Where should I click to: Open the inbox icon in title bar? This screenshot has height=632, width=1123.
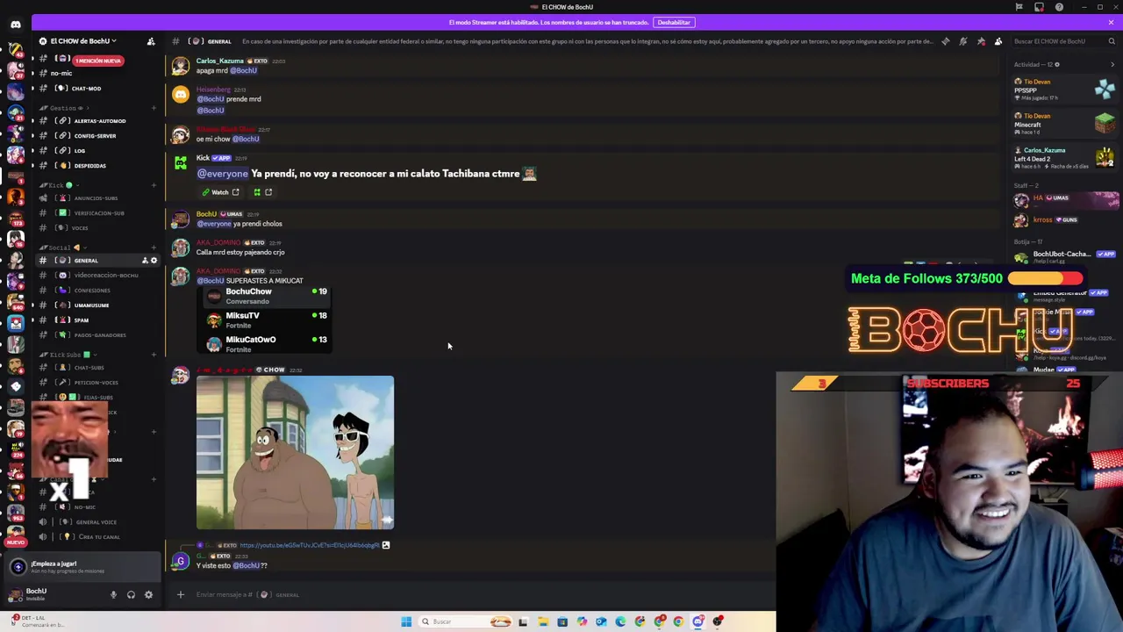pyautogui.click(x=1039, y=7)
